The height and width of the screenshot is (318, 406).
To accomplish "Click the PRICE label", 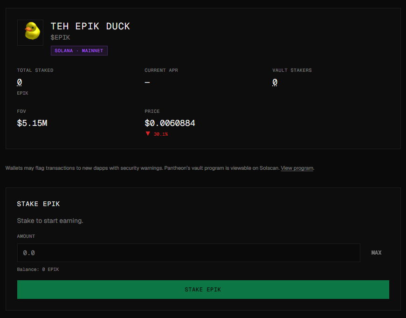I will (x=152, y=111).
